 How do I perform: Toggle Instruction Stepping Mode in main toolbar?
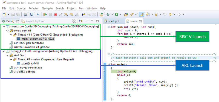click(83, 14)
